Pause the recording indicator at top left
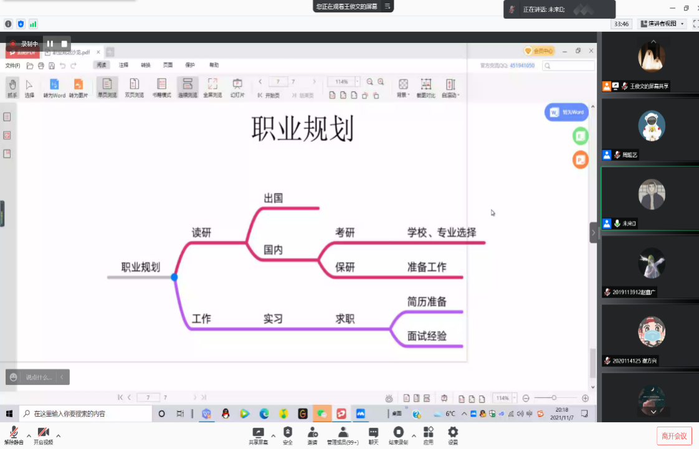 click(50, 44)
